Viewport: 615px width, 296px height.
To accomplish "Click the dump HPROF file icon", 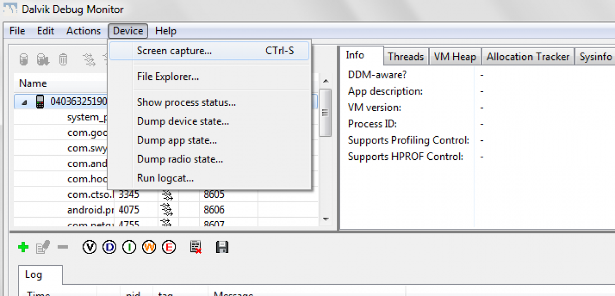I will click(x=43, y=60).
